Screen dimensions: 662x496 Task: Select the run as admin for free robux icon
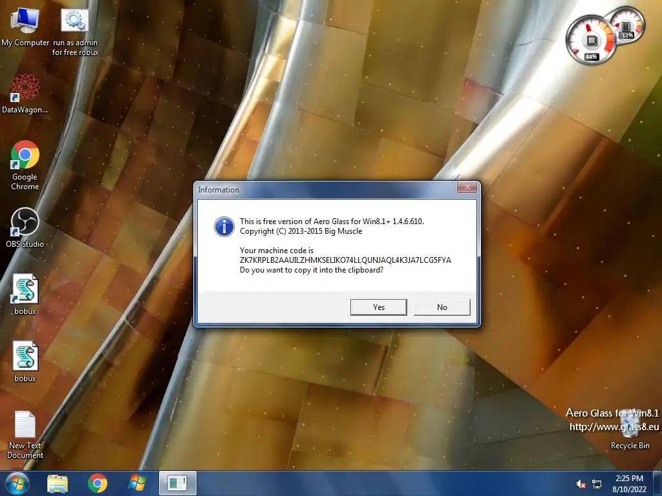(x=75, y=32)
